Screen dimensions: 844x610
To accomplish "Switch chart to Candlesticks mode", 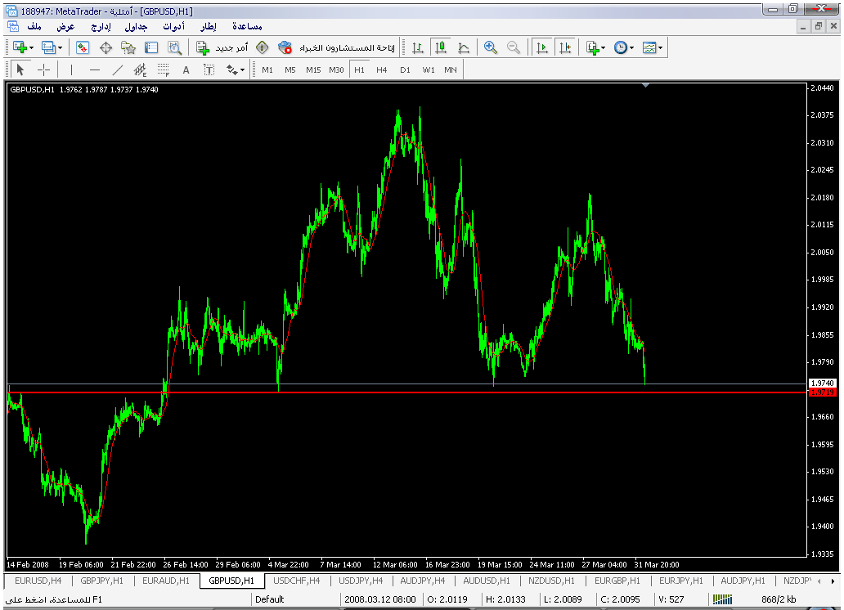I will point(441,48).
